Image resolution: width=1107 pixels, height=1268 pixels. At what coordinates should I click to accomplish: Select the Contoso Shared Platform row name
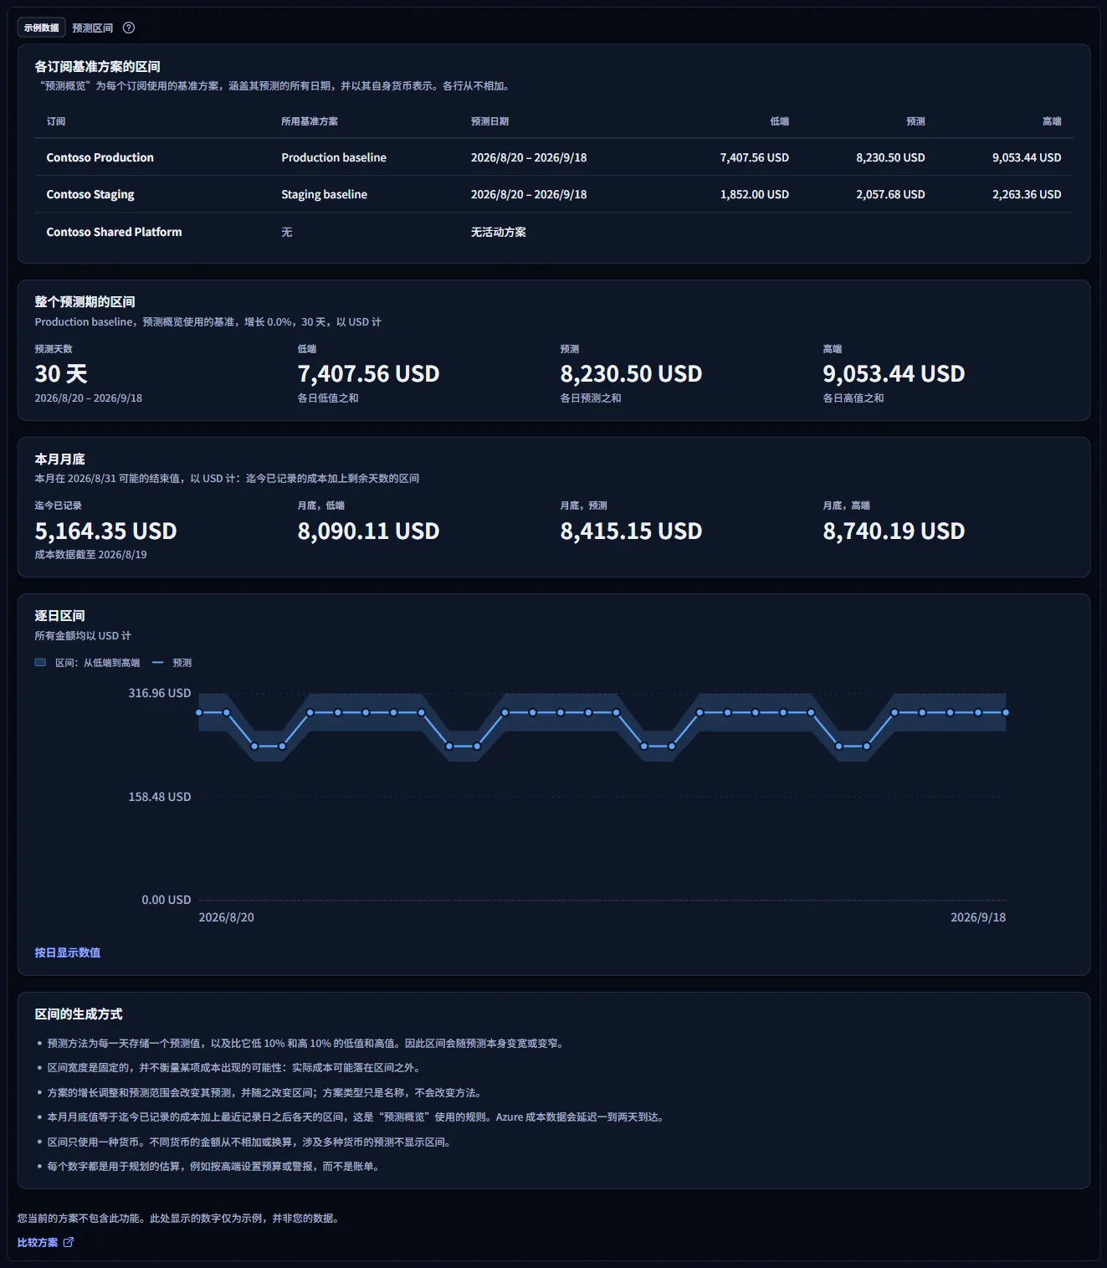pos(114,232)
